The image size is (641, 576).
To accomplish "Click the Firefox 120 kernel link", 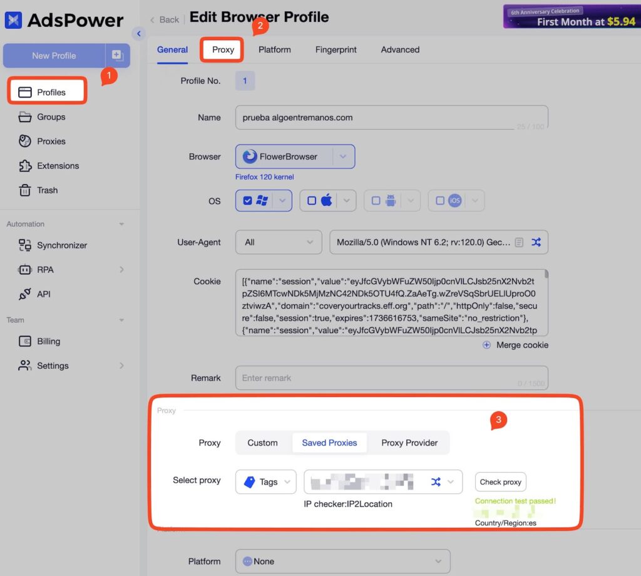I will (x=264, y=177).
